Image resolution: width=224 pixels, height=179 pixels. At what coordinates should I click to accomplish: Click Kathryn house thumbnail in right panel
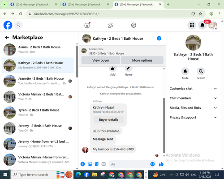tap(193, 43)
